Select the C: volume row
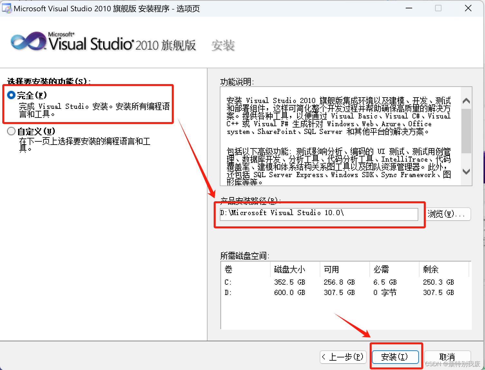Screen dimensions: 485x370 [x=346, y=282]
